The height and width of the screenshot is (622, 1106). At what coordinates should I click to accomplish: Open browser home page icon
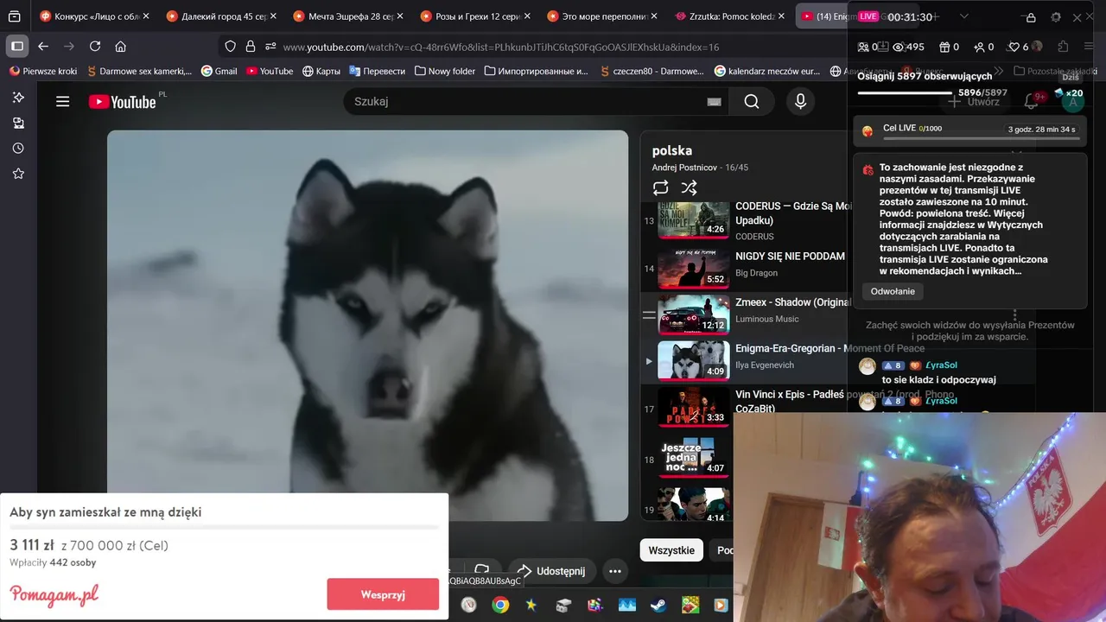tap(120, 47)
